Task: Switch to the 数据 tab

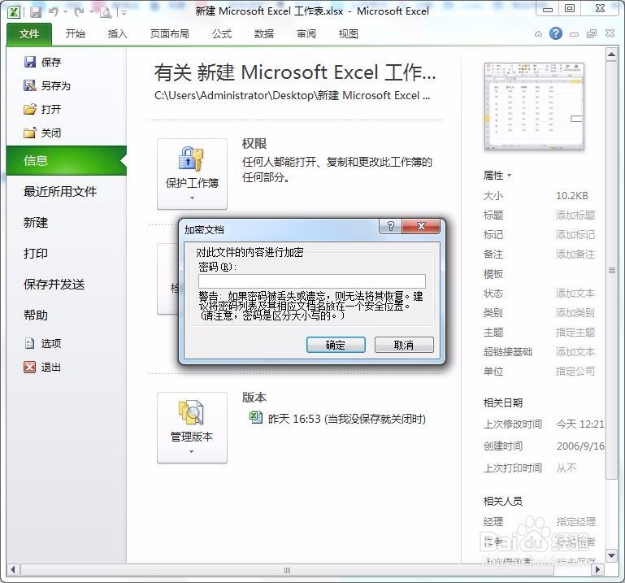Action: point(264,34)
